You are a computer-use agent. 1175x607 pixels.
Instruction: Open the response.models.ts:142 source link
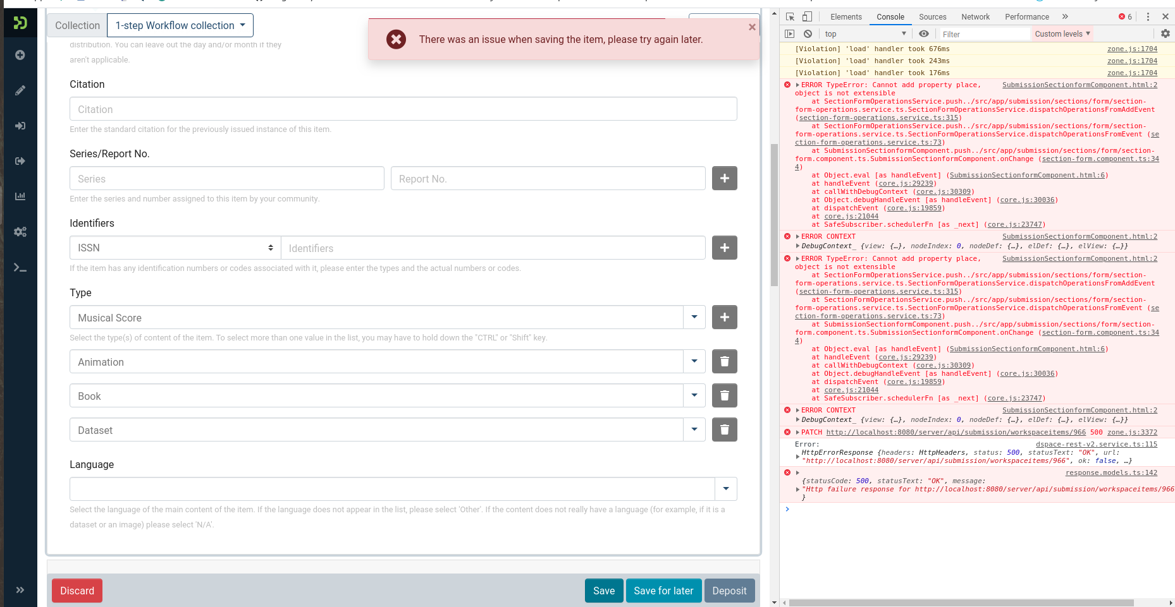click(1111, 473)
